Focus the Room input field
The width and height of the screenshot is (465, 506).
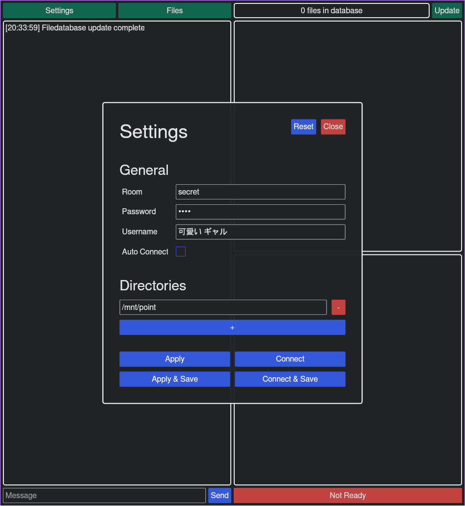click(x=261, y=192)
